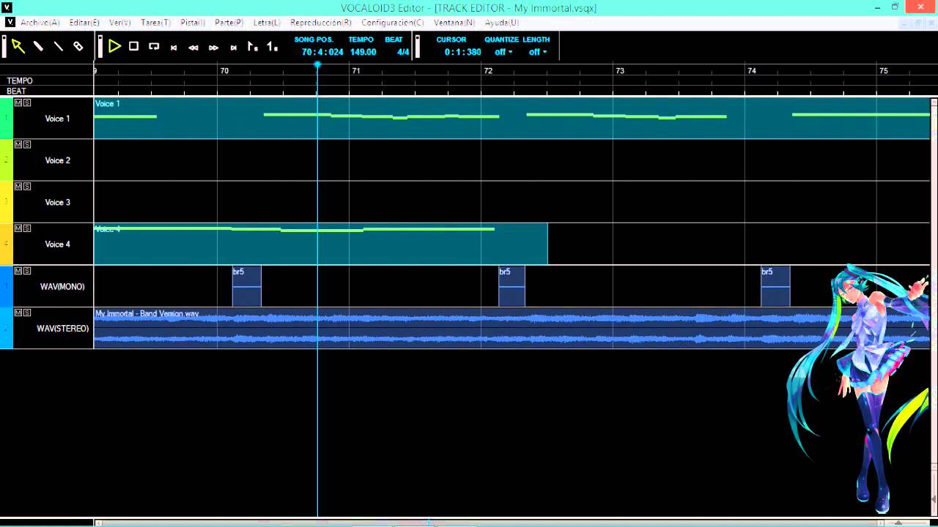Start playback with the Play button

point(114,46)
